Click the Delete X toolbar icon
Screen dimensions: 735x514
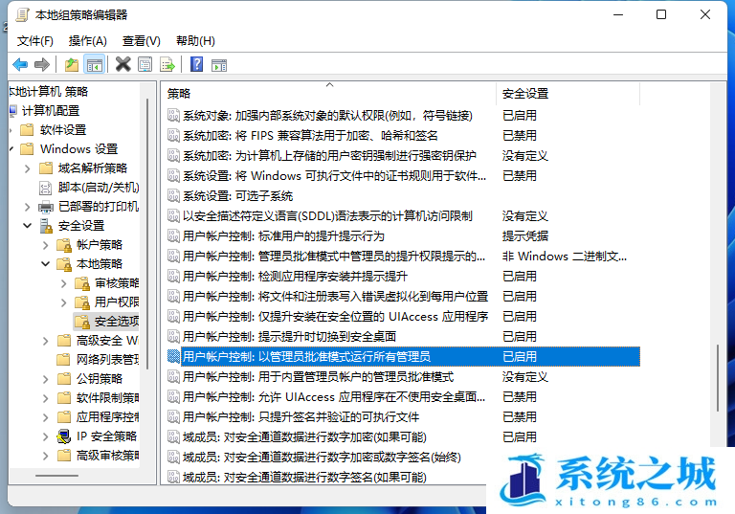tap(122, 64)
